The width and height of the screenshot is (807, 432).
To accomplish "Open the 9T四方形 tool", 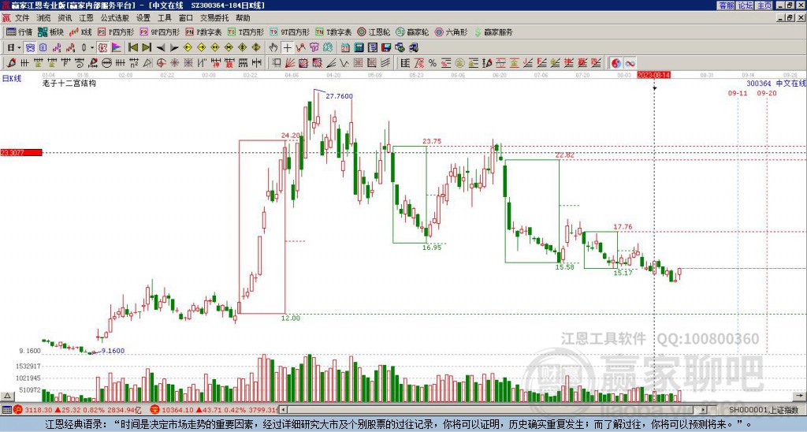I will (290, 32).
